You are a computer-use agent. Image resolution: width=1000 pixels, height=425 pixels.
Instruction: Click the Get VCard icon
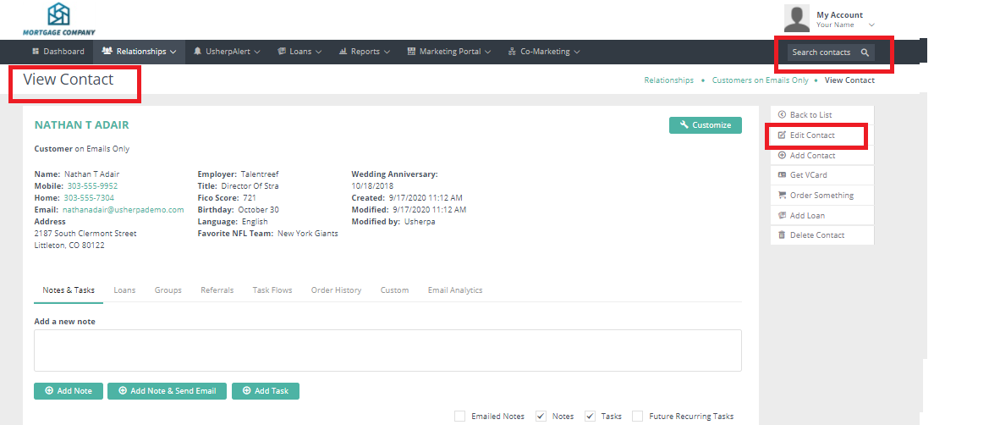pyautogui.click(x=782, y=175)
